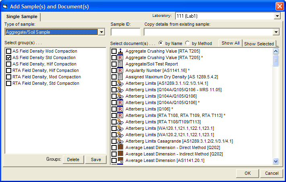286x182 pixels.
Task: Select the 'by Method' radio button
Action: pyautogui.click(x=187, y=43)
